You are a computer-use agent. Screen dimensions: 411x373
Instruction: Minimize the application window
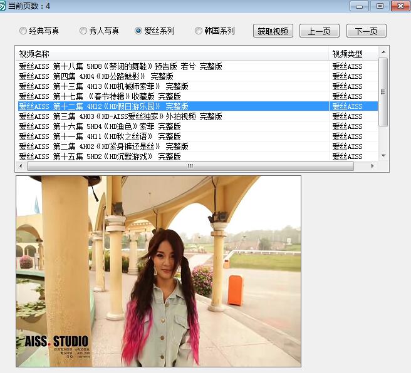point(359,6)
